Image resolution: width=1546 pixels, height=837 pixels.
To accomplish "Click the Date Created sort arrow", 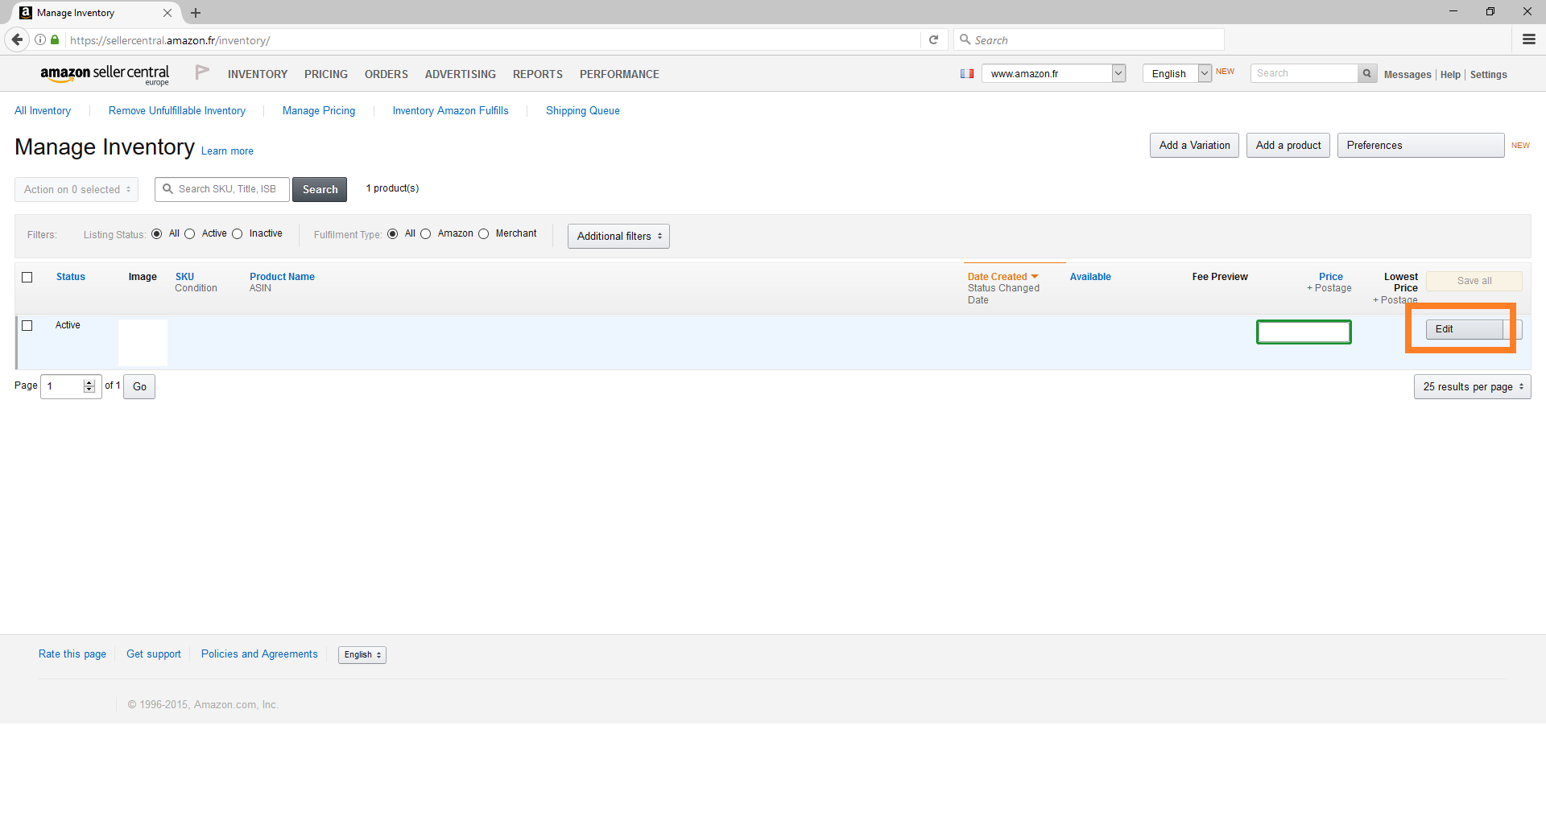I will [1035, 277].
